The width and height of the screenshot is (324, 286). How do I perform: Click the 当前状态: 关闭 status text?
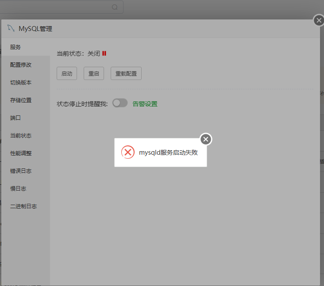78,53
